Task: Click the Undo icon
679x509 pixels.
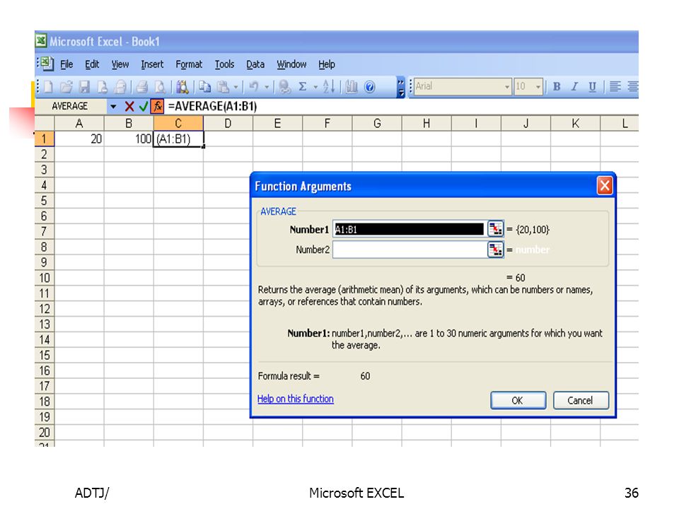Action: [254, 87]
